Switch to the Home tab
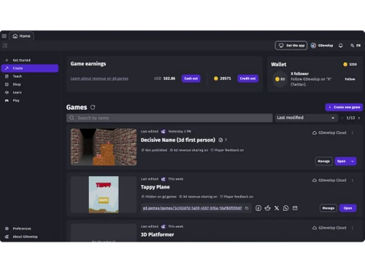The image size is (365, 273). tap(22, 36)
